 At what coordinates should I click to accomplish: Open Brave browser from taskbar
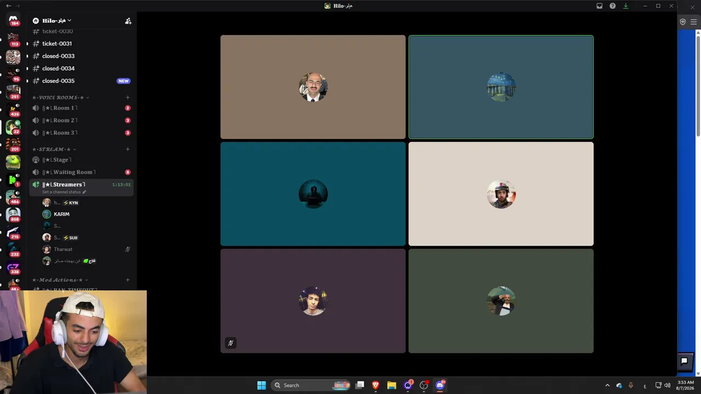coord(376,385)
